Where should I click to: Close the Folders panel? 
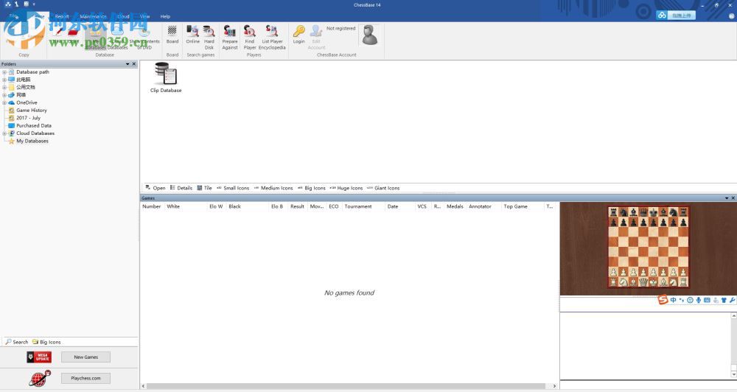click(134, 64)
